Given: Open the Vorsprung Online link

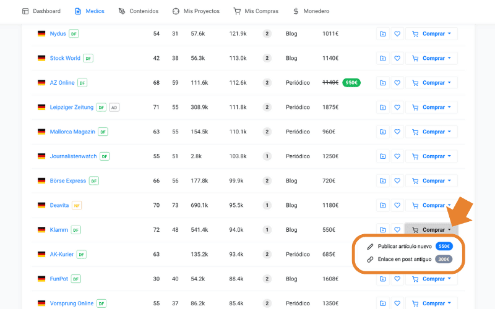Looking at the screenshot, I should click(72, 303).
